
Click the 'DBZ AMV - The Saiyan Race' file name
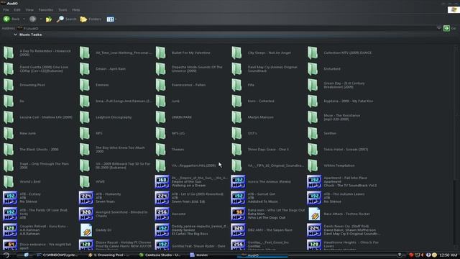tap(270, 230)
